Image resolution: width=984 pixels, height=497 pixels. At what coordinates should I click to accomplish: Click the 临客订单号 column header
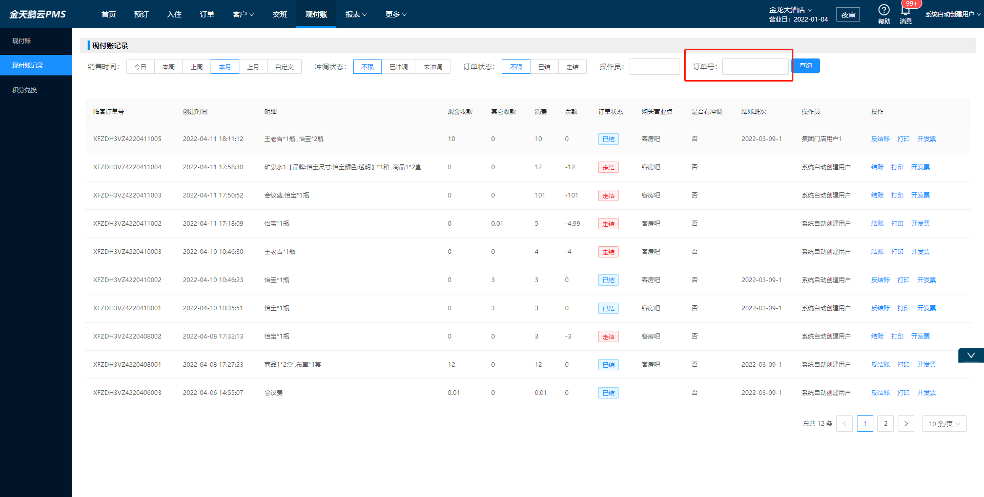coord(109,111)
